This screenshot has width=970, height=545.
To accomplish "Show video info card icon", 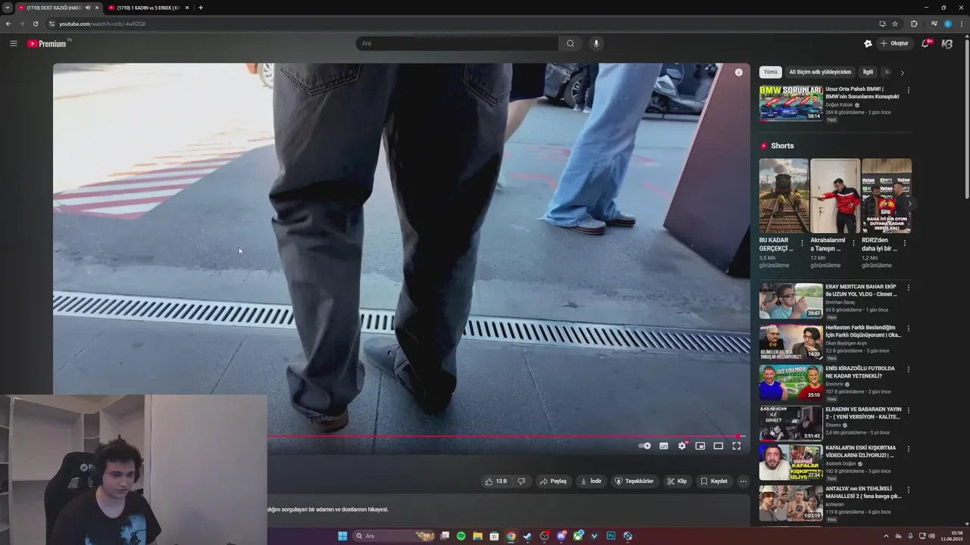I will click(x=739, y=73).
